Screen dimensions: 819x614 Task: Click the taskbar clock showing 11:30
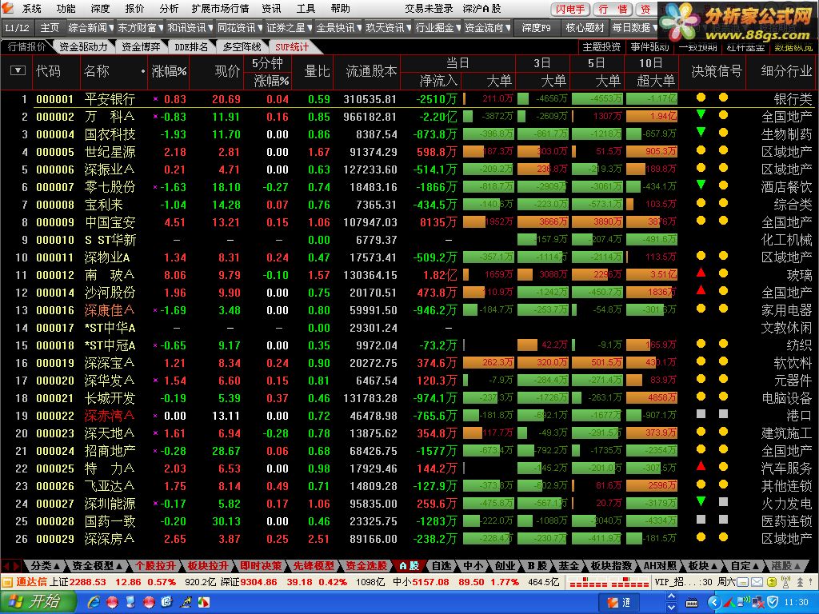797,603
